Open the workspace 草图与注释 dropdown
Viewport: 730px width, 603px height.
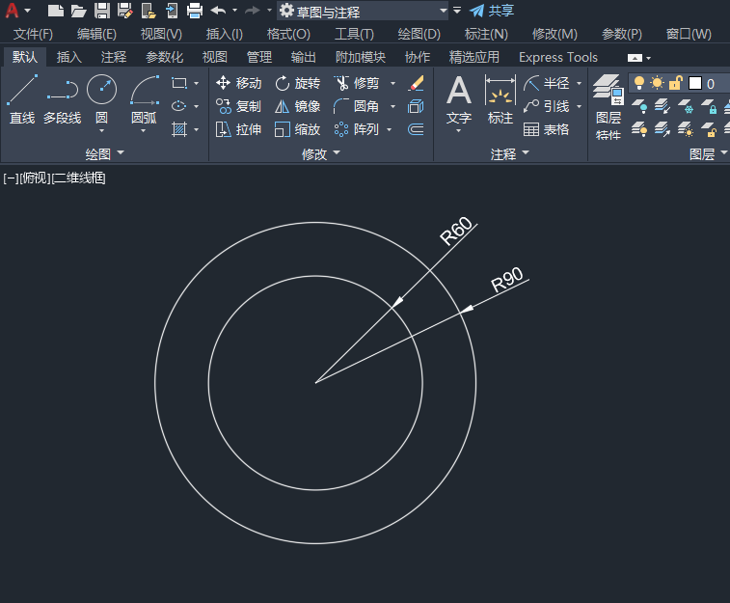pyautogui.click(x=363, y=12)
